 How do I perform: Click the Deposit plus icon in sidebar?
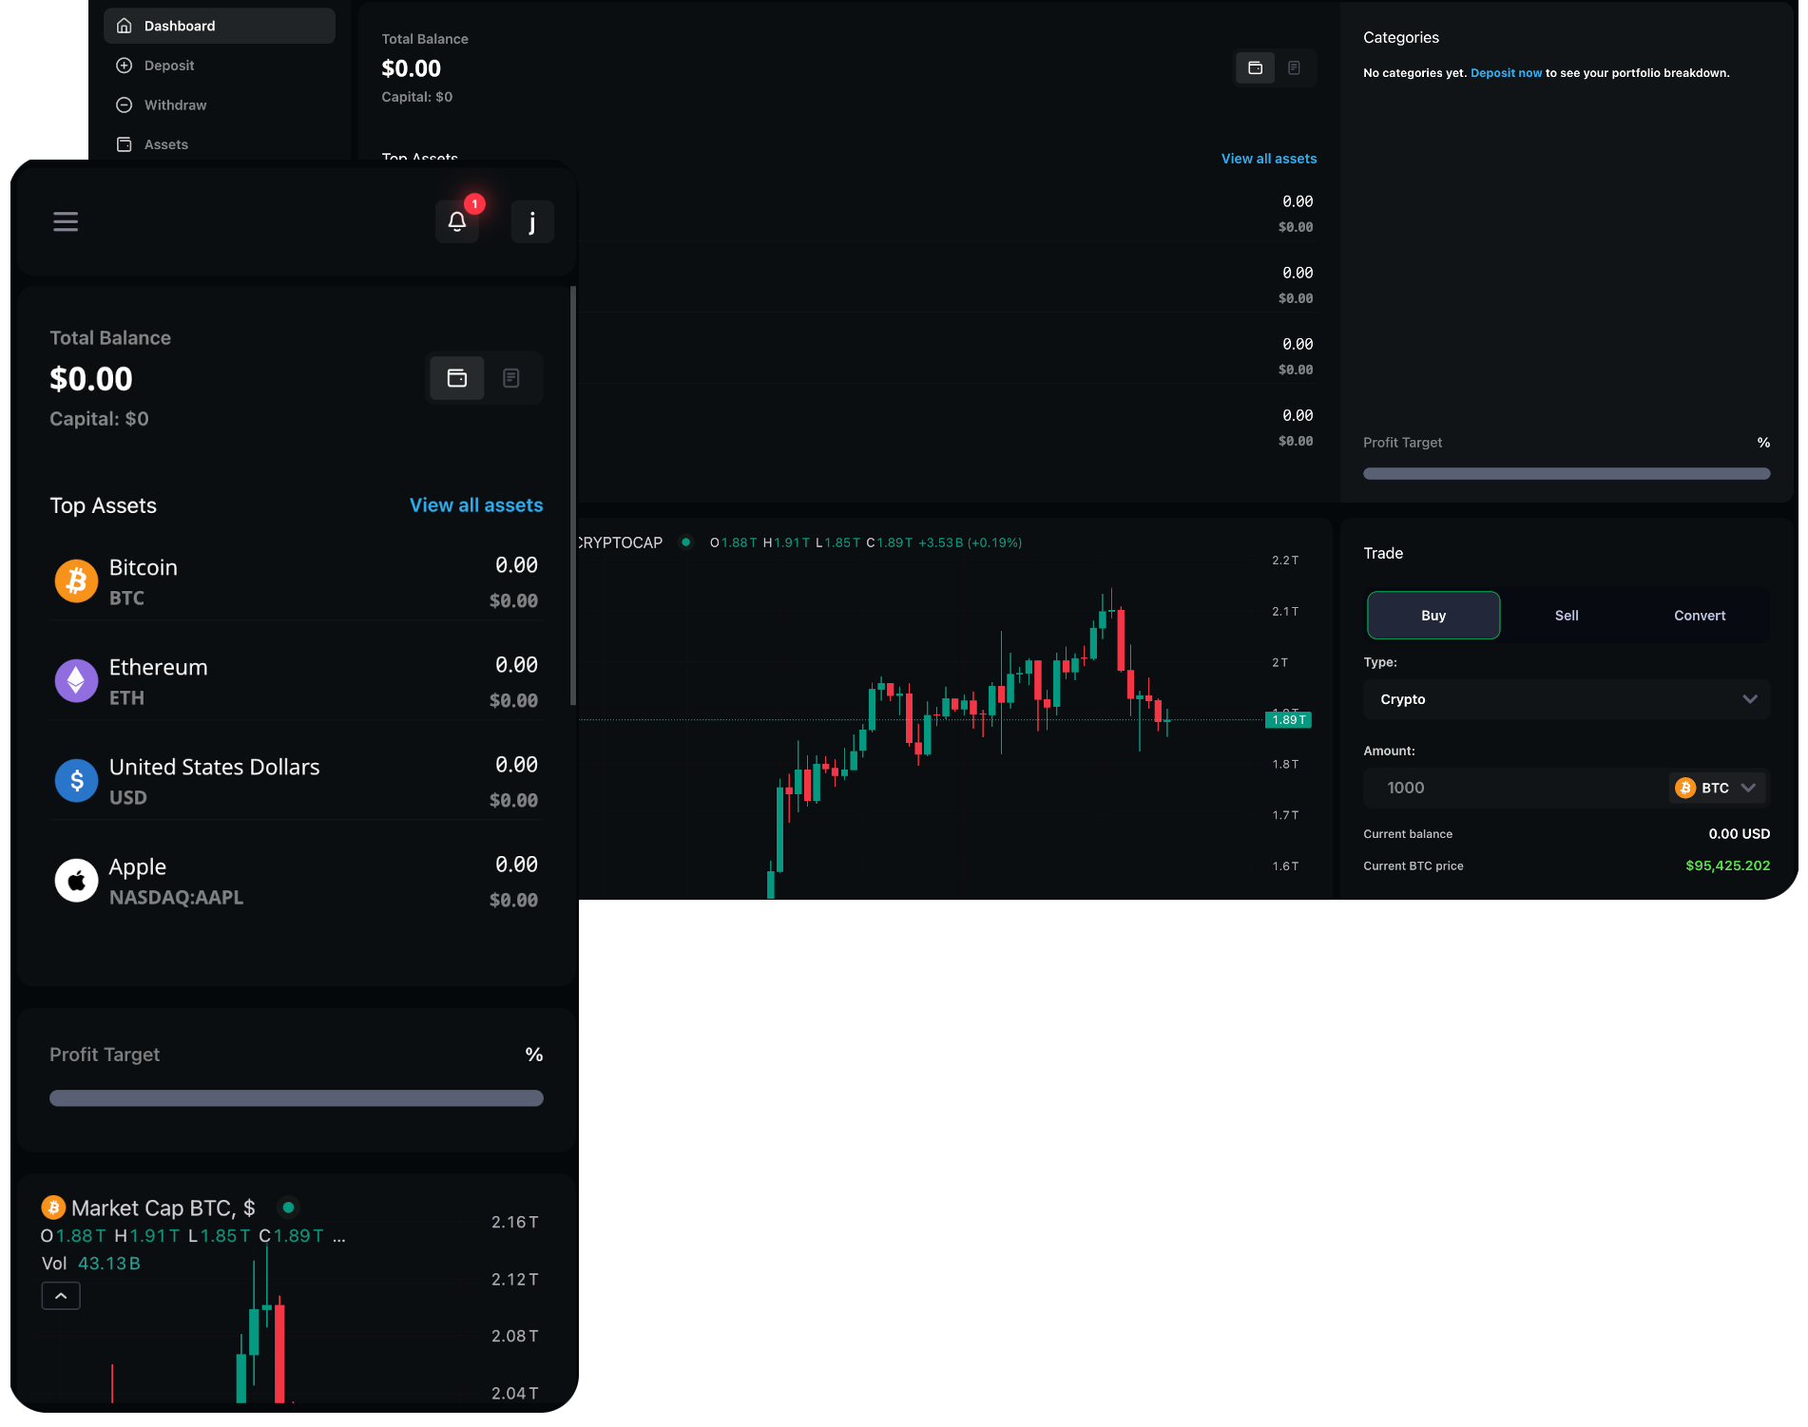pos(124,66)
